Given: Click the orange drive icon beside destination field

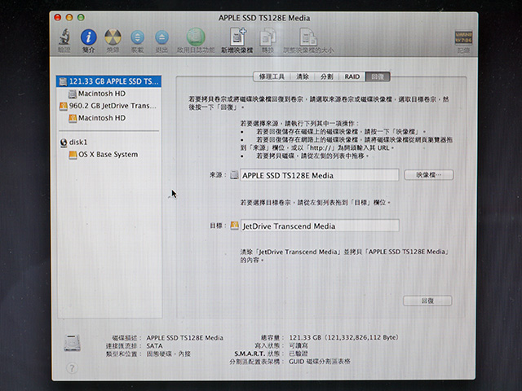Looking at the screenshot, I should tap(234, 226).
